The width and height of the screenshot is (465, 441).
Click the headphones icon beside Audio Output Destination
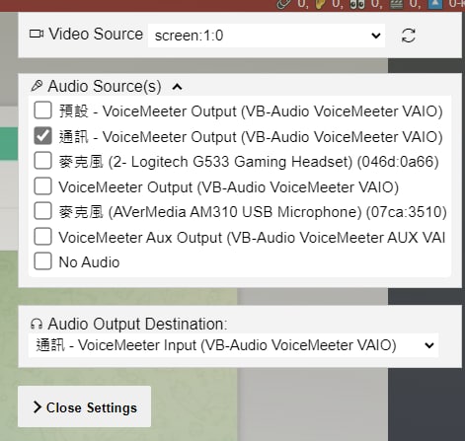pyautogui.click(x=37, y=325)
